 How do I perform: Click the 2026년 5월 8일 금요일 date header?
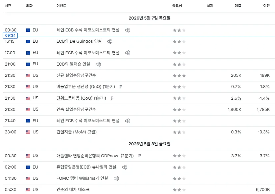tap(149, 144)
